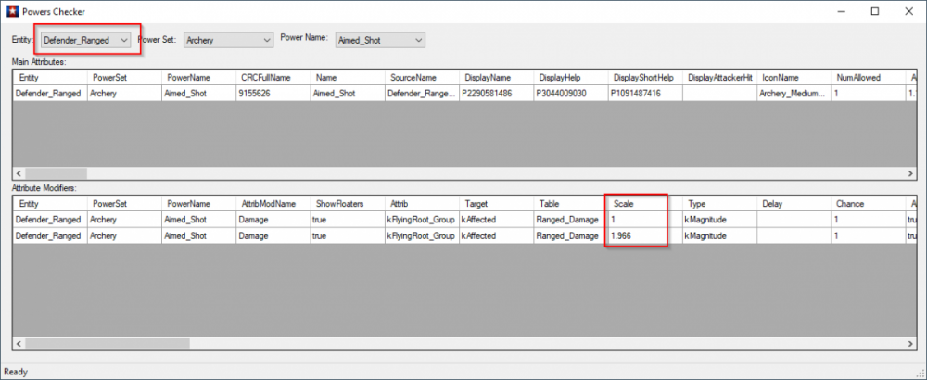This screenshot has width=927, height=380.
Task: Select the P2290581486 DisplayName cell
Action: [497, 93]
